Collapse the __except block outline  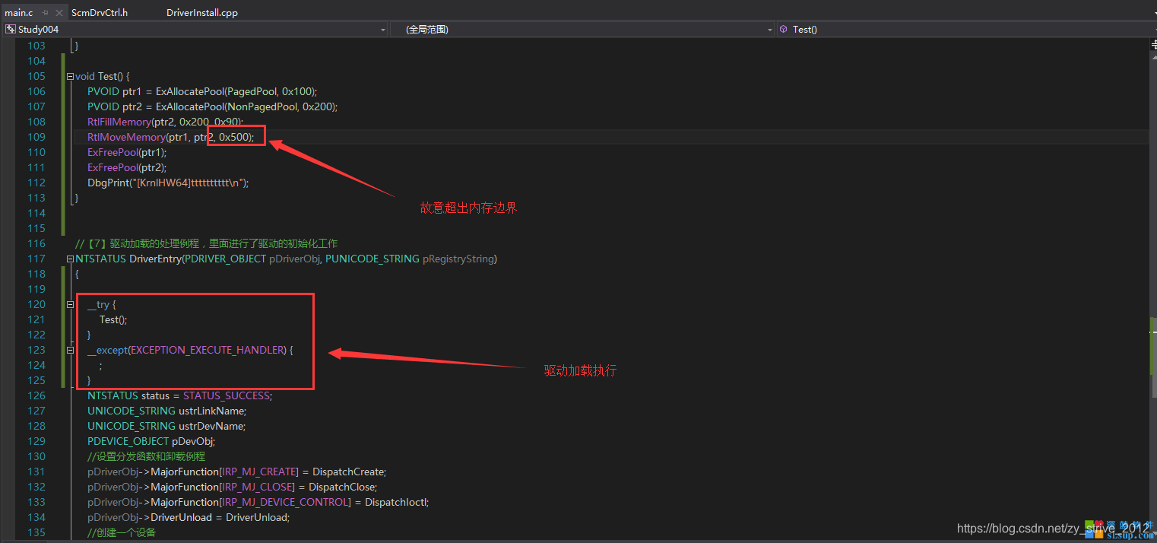[70, 350]
